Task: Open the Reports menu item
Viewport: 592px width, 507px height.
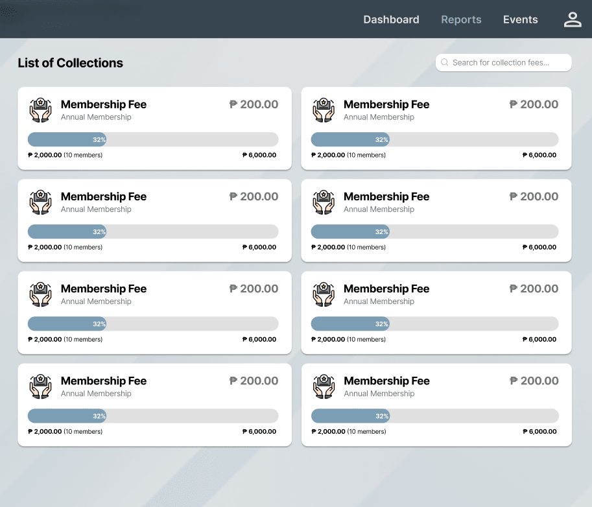Action: coord(461,19)
